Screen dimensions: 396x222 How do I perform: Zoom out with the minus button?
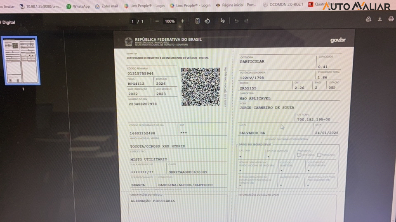[157, 21]
